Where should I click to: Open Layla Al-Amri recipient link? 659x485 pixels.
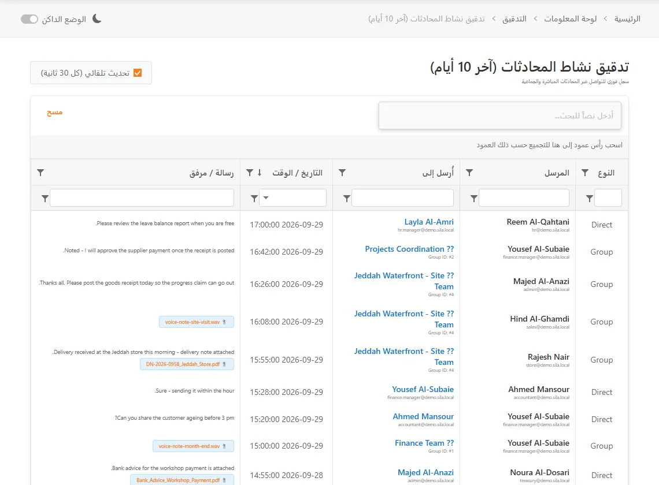[429, 222]
